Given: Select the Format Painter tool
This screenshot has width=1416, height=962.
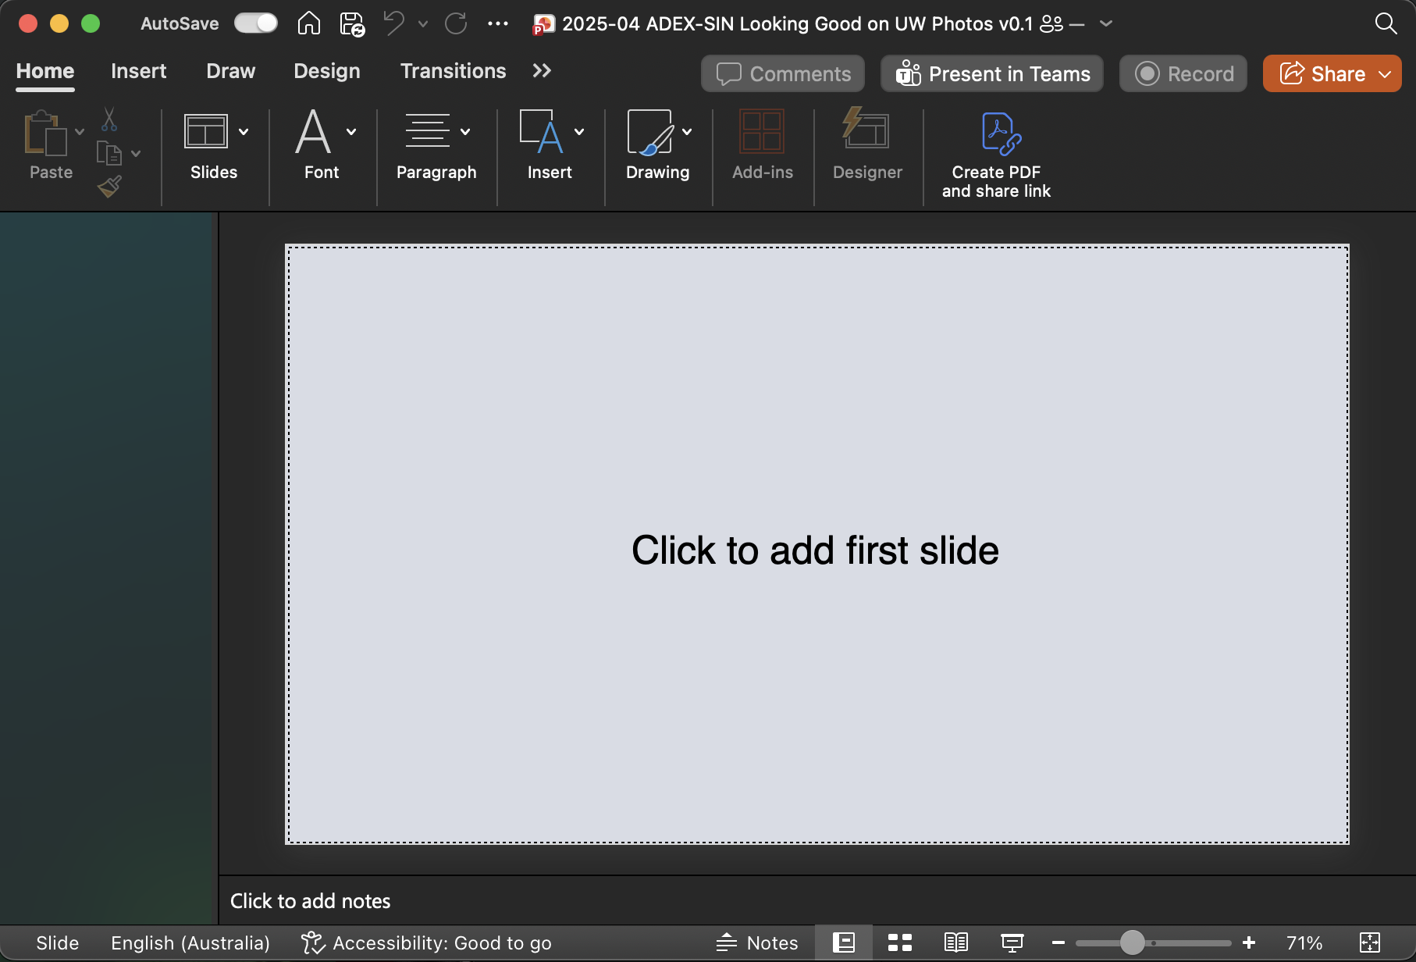Looking at the screenshot, I should coord(110,186).
